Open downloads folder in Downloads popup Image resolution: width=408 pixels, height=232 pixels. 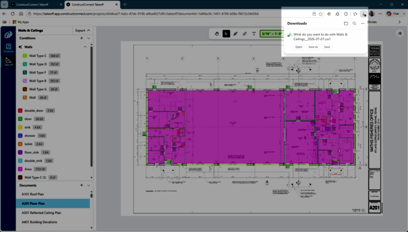(346, 24)
